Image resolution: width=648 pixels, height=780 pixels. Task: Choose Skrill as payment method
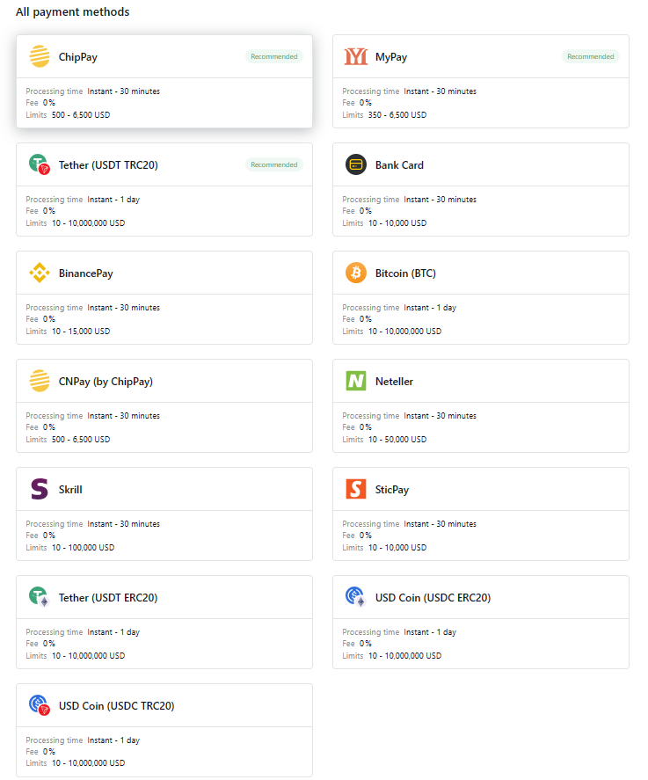164,514
